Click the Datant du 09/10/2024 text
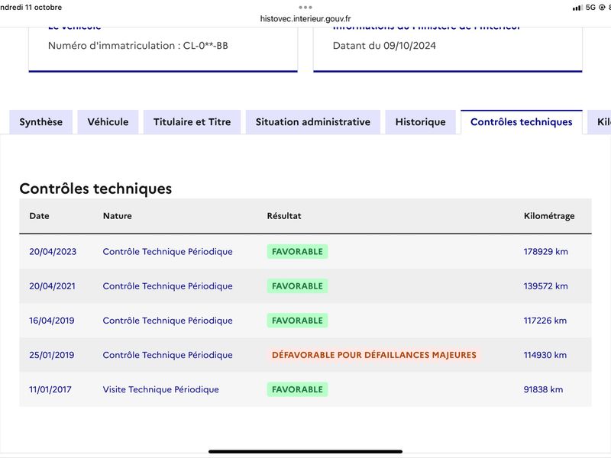Viewport: 611px width, 458px height. tap(384, 46)
